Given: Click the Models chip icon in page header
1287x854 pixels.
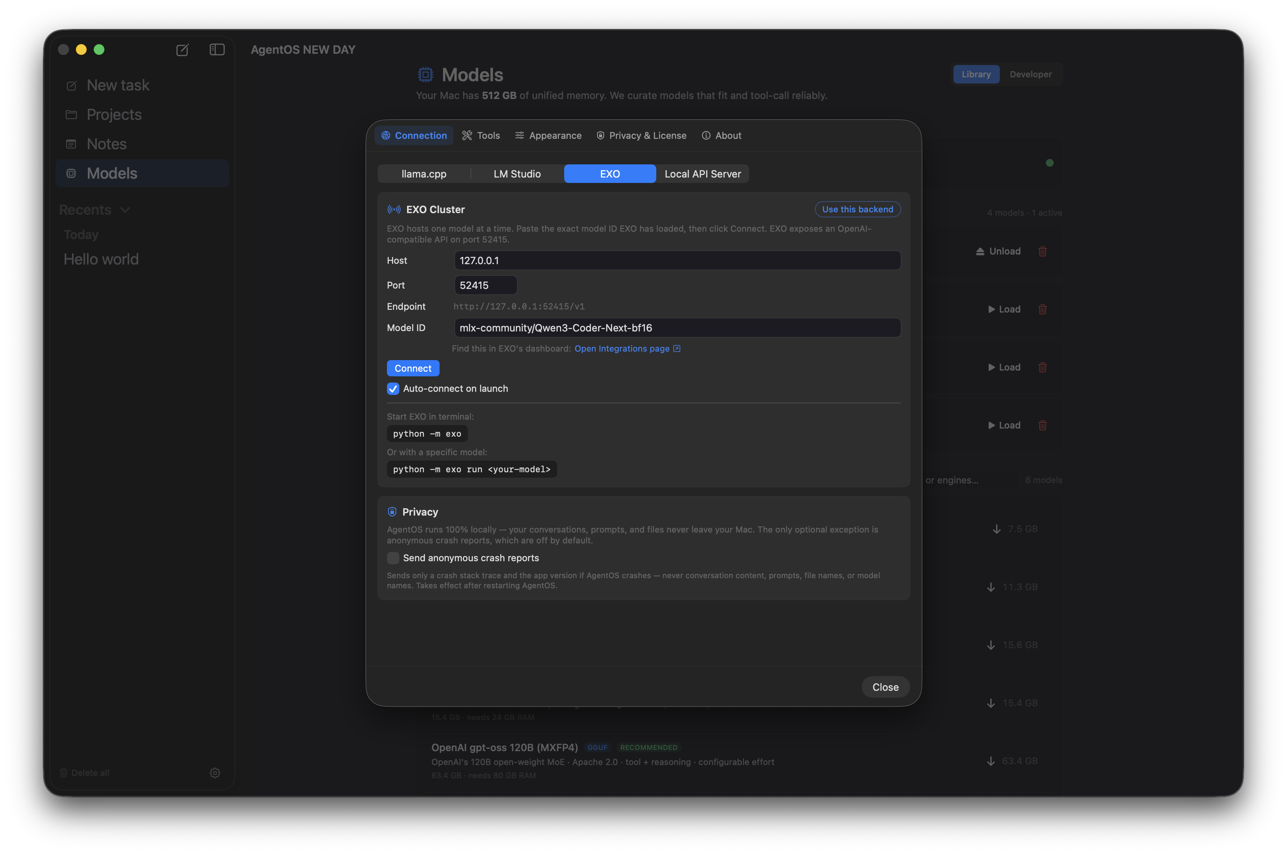Looking at the screenshot, I should click(426, 75).
